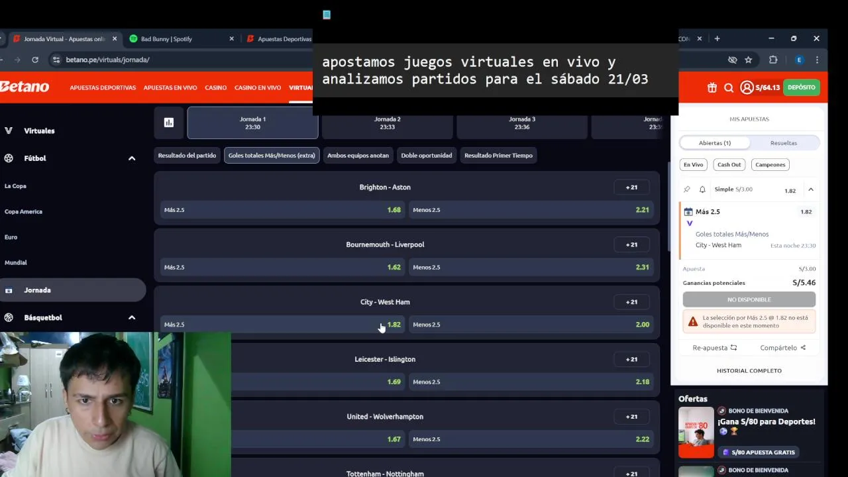
Task: Collapse the Simple bet with chevron
Action: (x=810, y=189)
